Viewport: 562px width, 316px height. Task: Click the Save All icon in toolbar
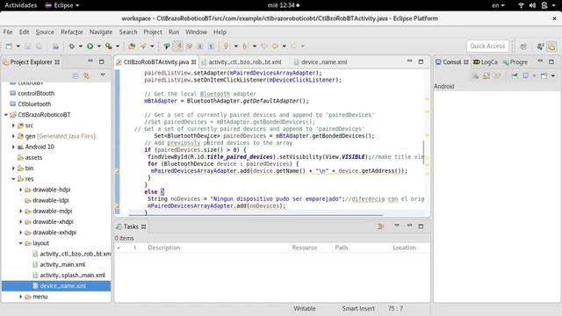pyautogui.click(x=39, y=47)
